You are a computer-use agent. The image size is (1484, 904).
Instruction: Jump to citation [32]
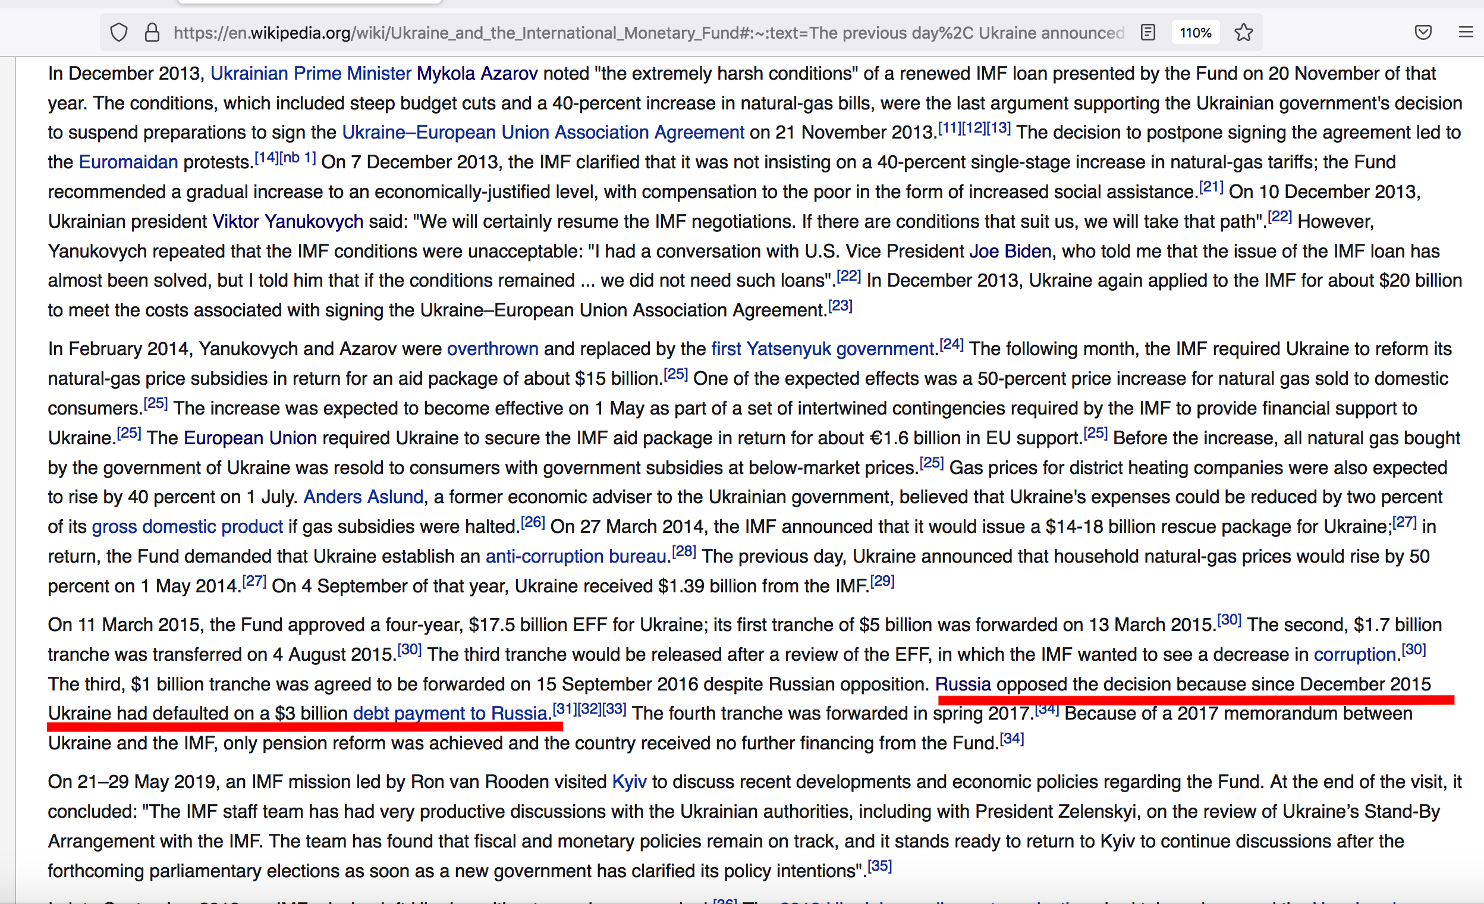pyautogui.click(x=589, y=709)
